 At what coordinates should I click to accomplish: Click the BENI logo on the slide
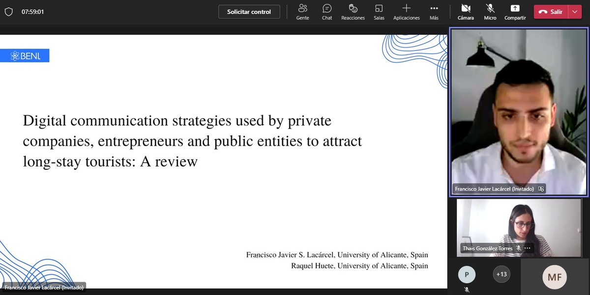point(25,56)
